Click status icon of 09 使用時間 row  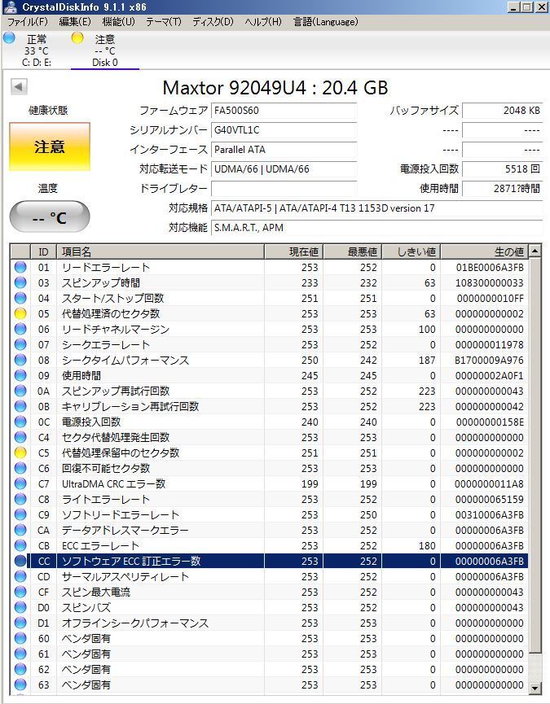tap(20, 375)
